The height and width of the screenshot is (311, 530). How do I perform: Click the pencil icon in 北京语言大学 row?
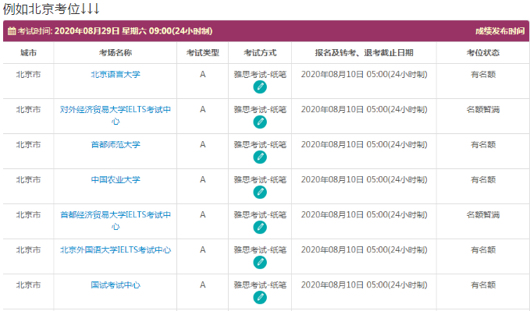pos(260,87)
